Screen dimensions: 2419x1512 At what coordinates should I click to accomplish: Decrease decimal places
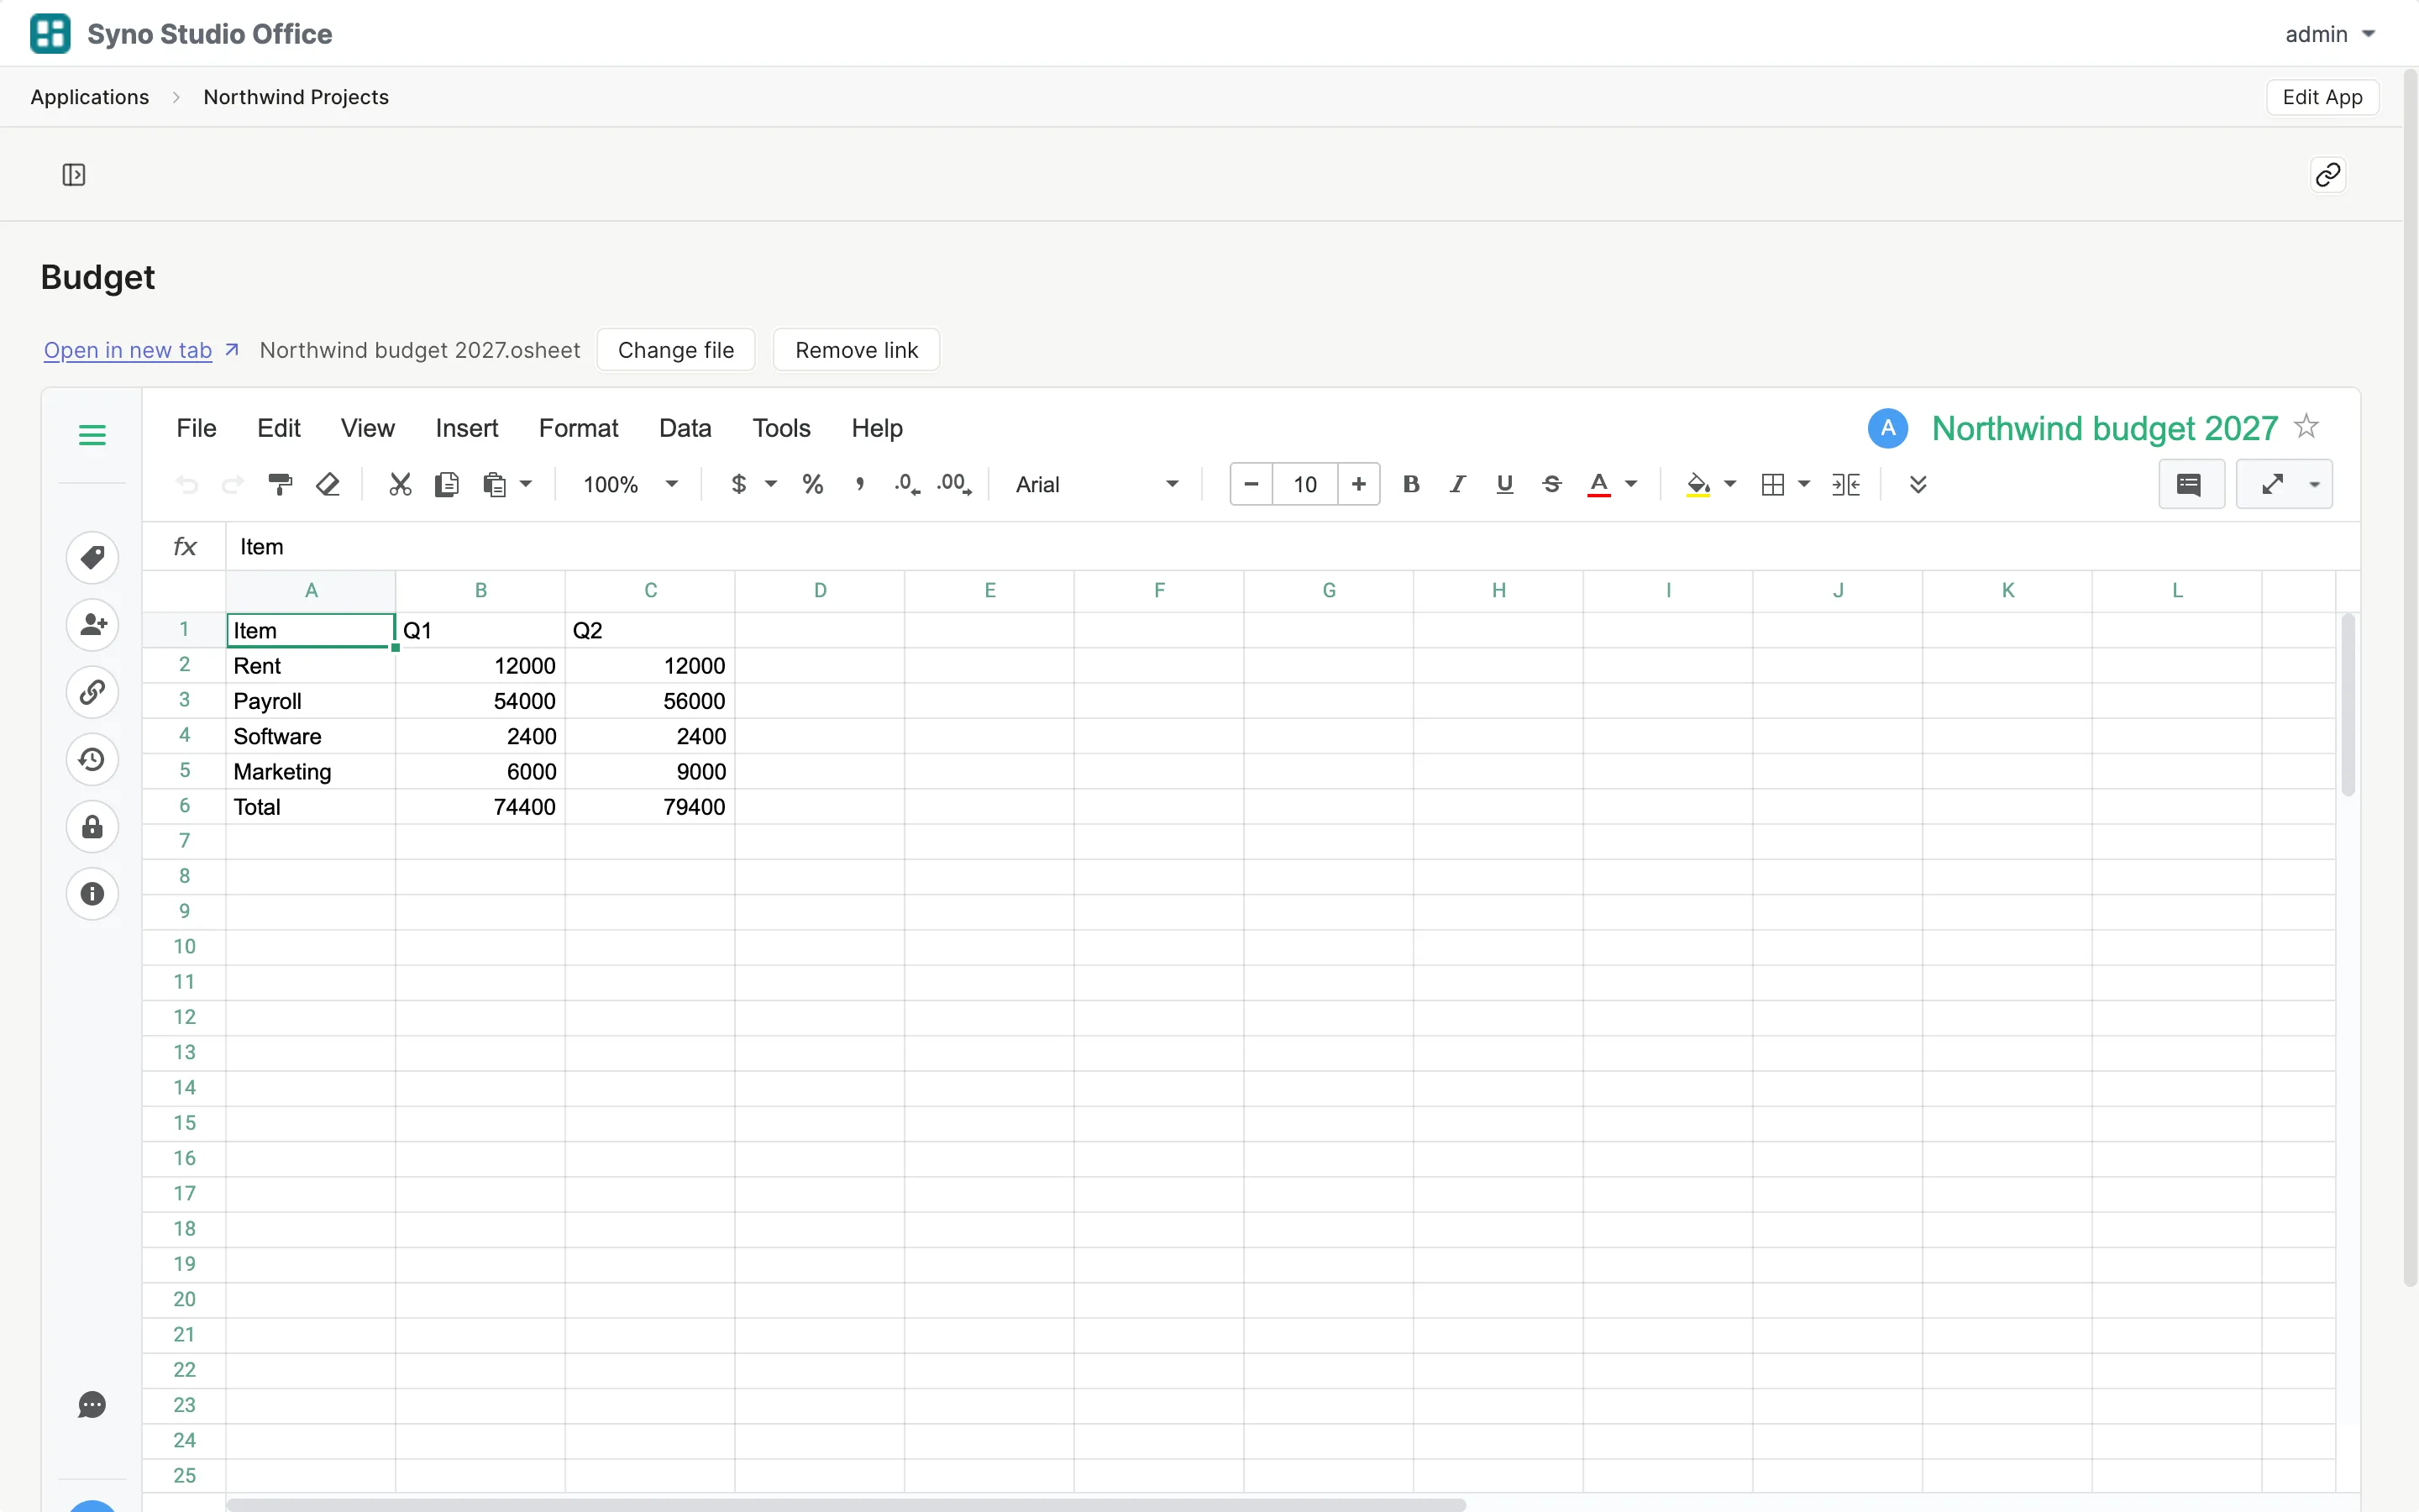(x=906, y=485)
